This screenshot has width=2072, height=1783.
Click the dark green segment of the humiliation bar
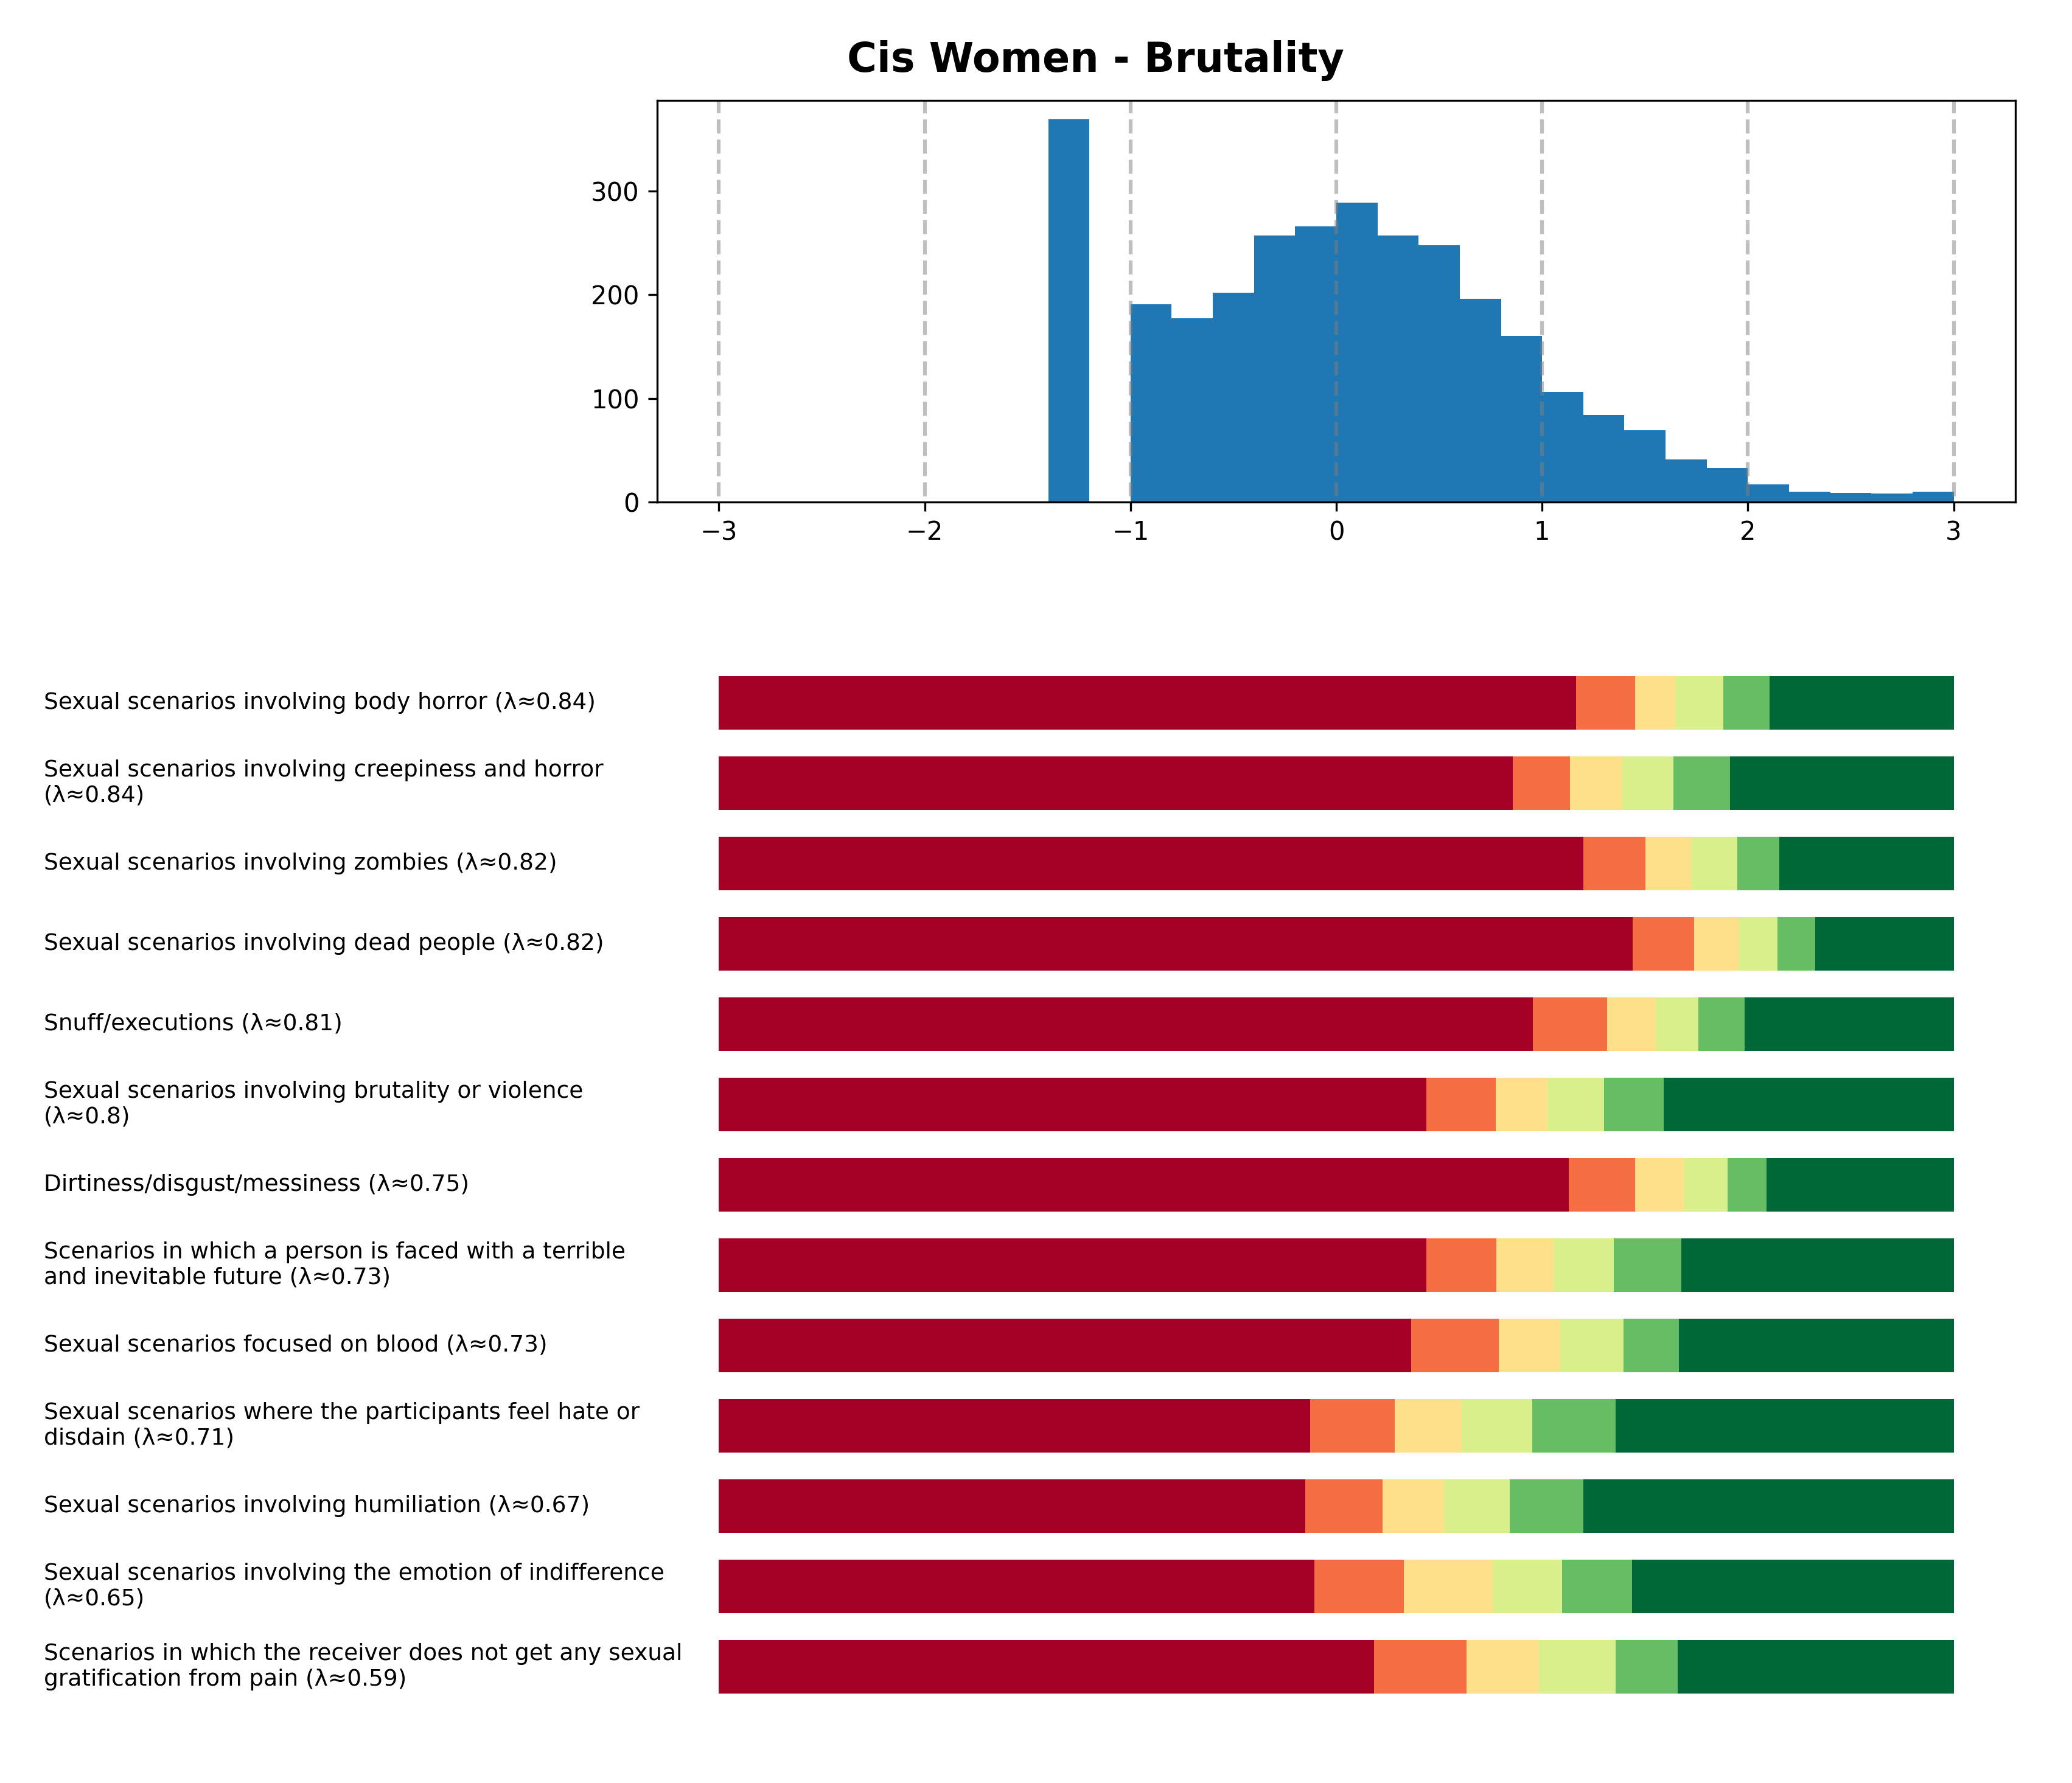tap(1767, 1505)
